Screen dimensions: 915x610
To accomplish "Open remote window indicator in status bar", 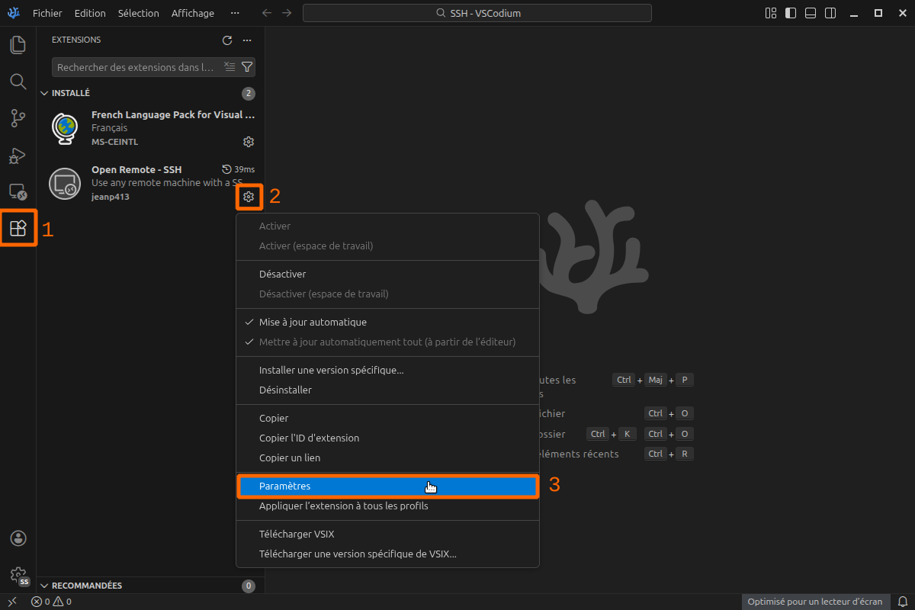I will coord(12,602).
